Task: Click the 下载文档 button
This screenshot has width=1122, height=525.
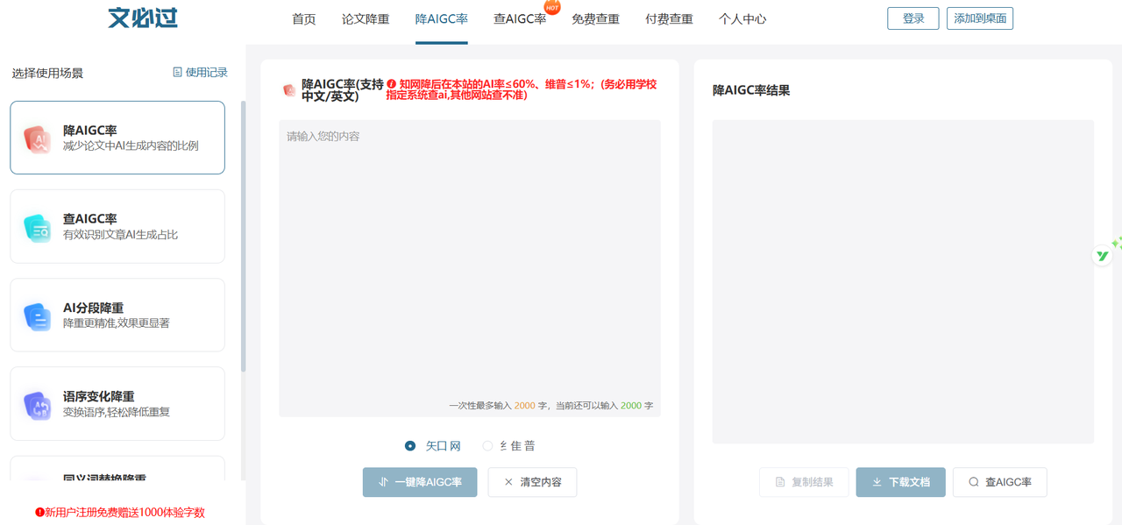Action: pos(900,482)
